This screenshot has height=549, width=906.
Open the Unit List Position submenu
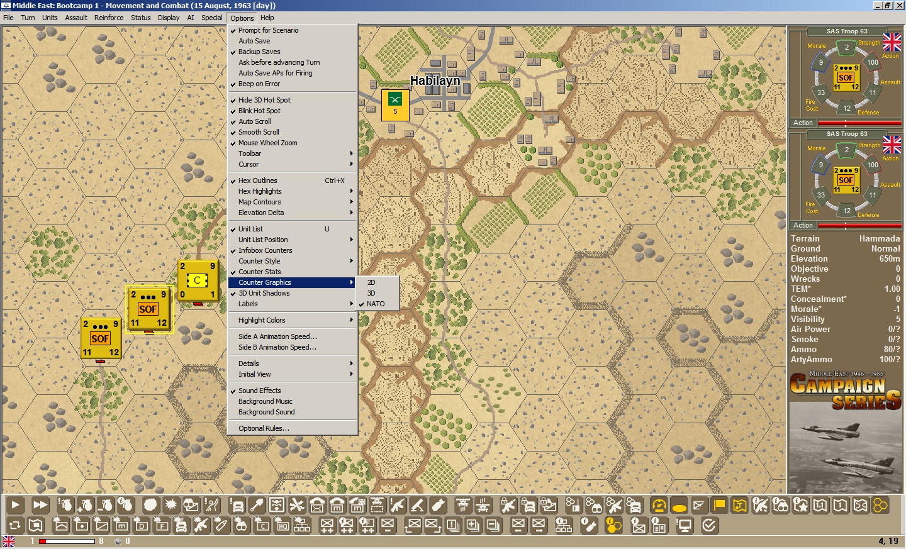[x=293, y=240]
